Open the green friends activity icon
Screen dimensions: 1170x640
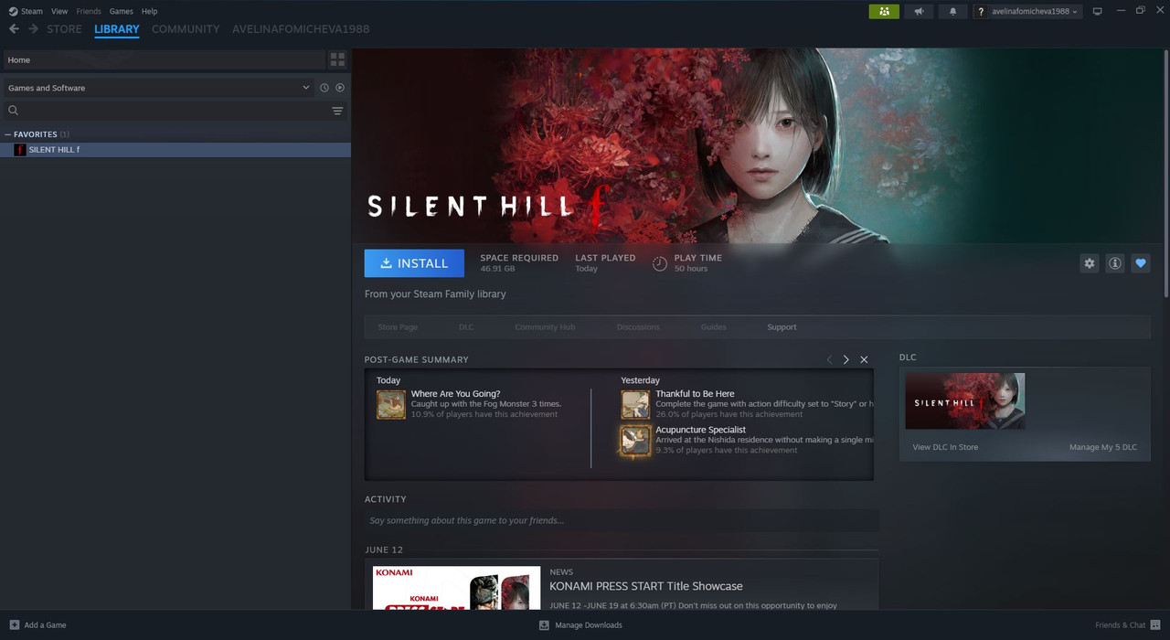pyautogui.click(x=884, y=11)
